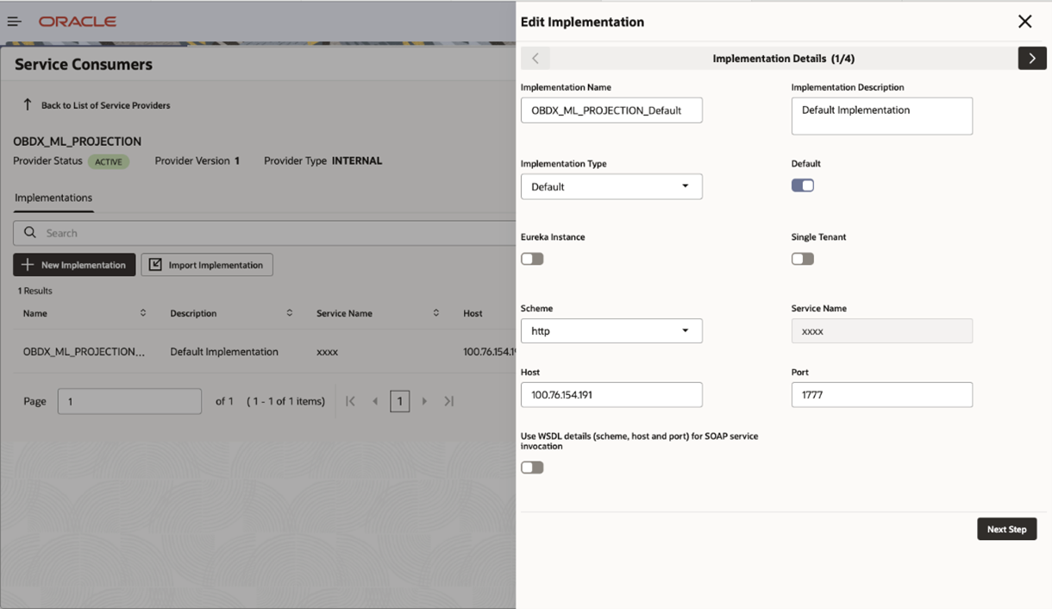The image size is (1052, 609).
Task: Select the OBDX_ML_PROJECTION... row name cell
Action: tap(84, 352)
